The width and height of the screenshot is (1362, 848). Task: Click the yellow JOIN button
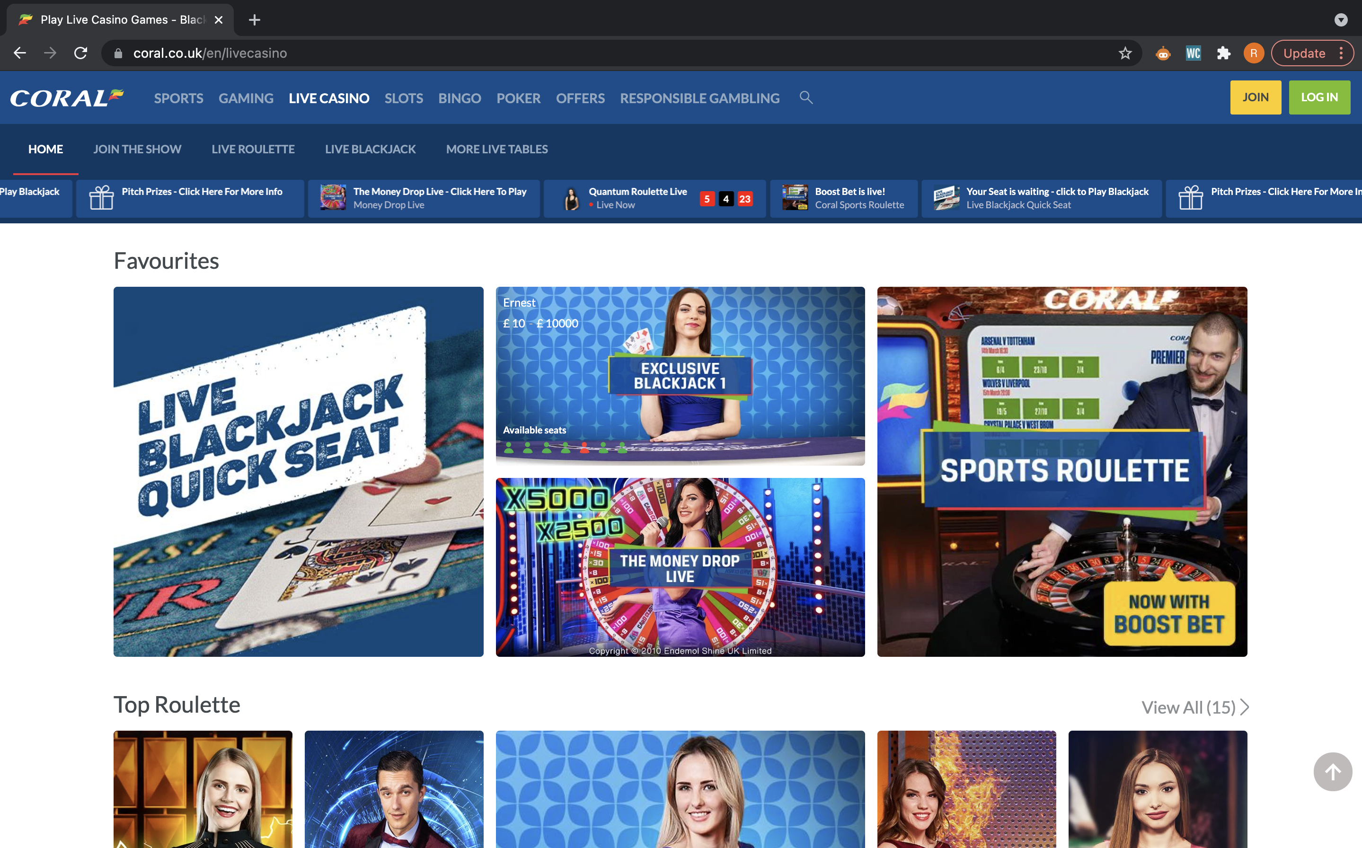pyautogui.click(x=1256, y=97)
